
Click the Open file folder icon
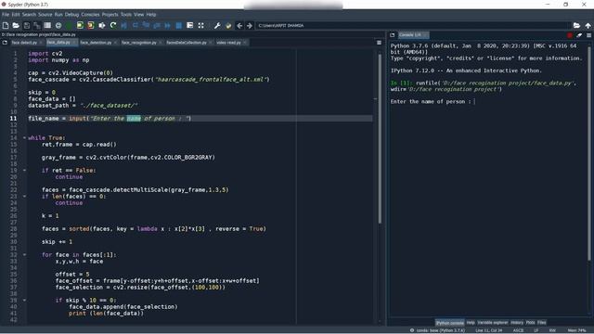point(16,25)
